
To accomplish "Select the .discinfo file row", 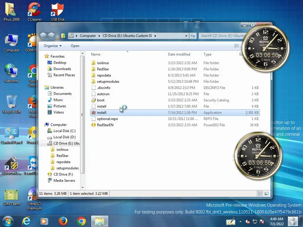I will (x=175, y=87).
